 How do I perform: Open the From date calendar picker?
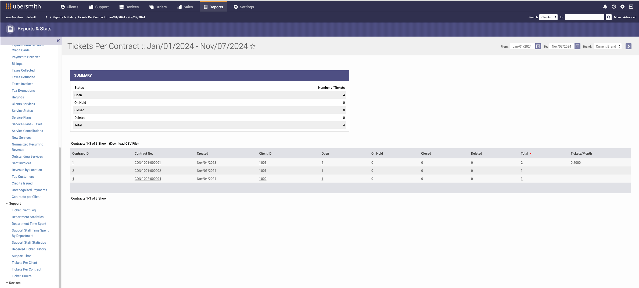[538, 47]
